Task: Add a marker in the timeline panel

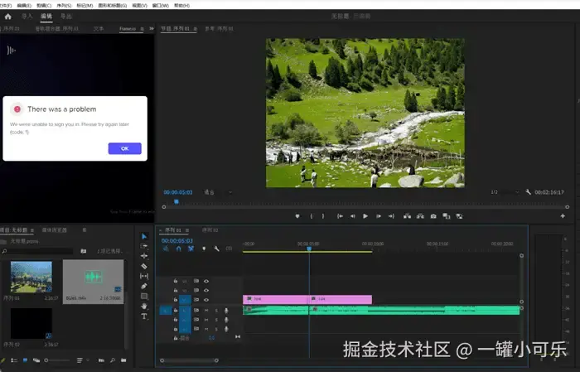Action: click(204, 249)
